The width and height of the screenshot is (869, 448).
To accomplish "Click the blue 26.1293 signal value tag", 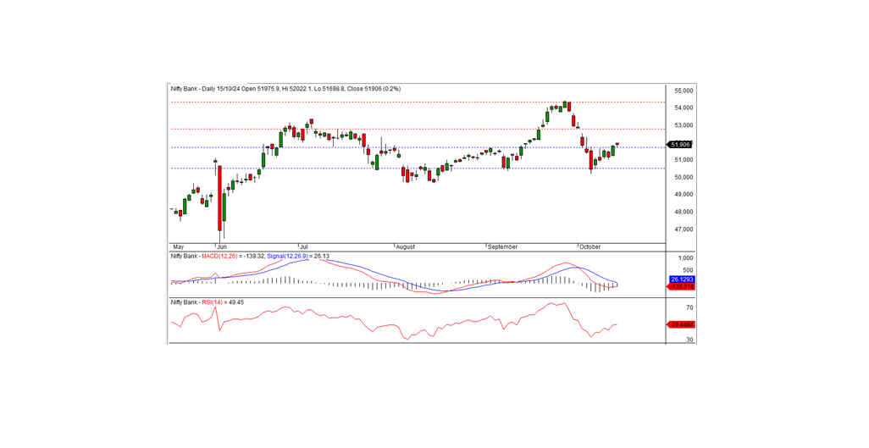I will tap(682, 280).
